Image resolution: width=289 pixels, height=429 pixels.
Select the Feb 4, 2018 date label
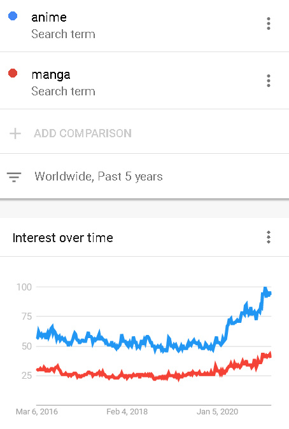point(127,411)
